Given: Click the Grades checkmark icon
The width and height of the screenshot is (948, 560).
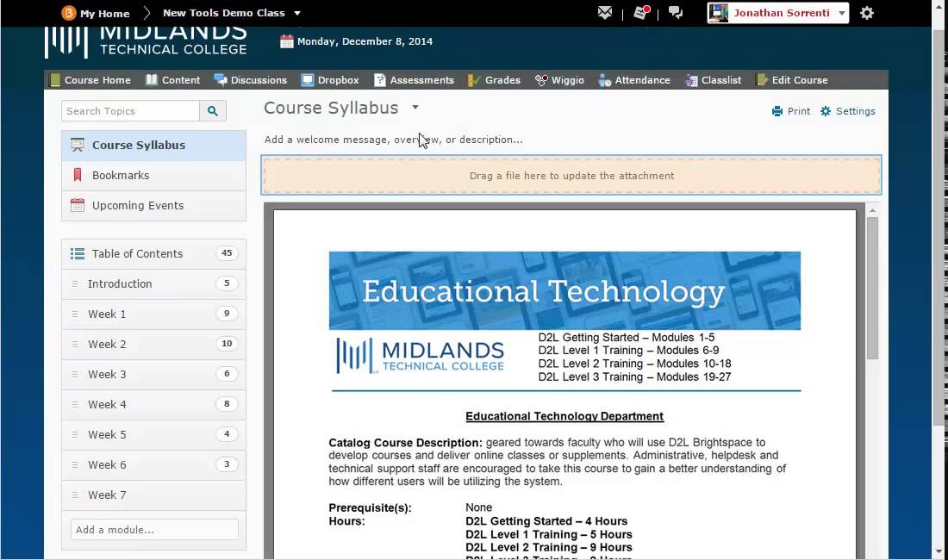Looking at the screenshot, I should pos(475,80).
